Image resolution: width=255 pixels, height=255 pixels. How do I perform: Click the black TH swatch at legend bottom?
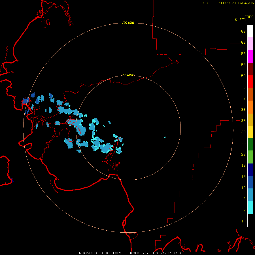coord(250,220)
